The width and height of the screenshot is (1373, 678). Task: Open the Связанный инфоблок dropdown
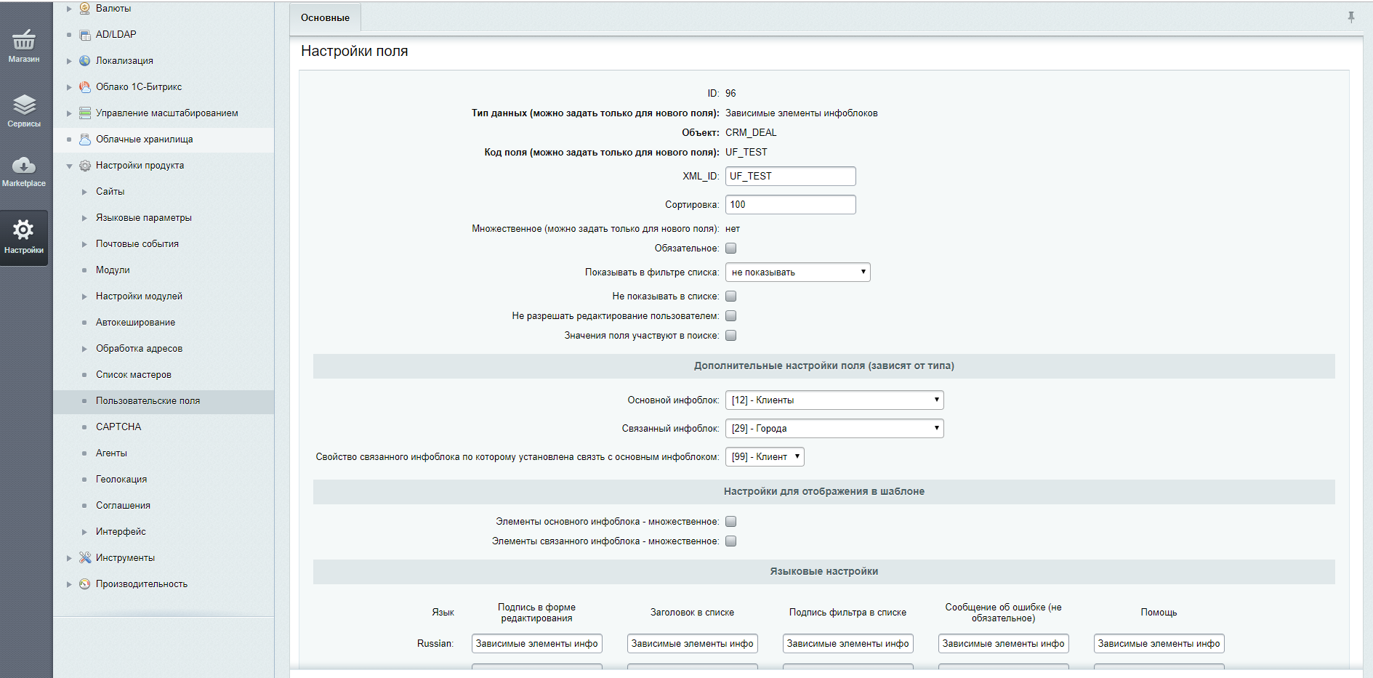tap(834, 429)
